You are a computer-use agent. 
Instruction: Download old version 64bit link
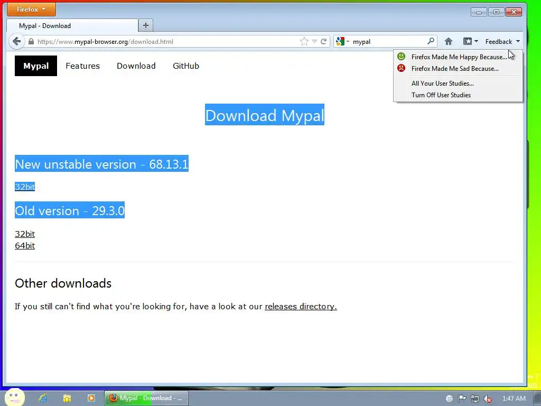point(25,245)
